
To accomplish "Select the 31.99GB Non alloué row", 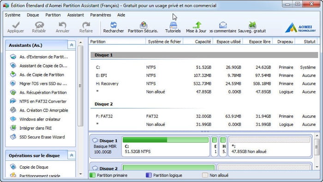I will point(204,125).
